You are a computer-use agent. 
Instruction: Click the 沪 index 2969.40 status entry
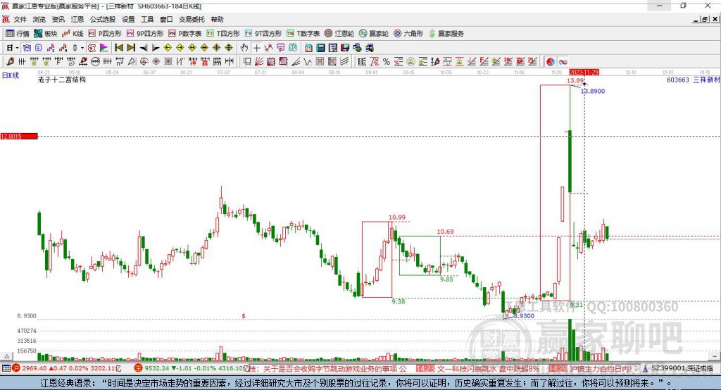[67, 368]
